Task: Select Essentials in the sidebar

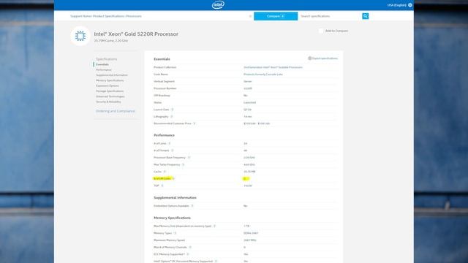Action: coord(102,64)
